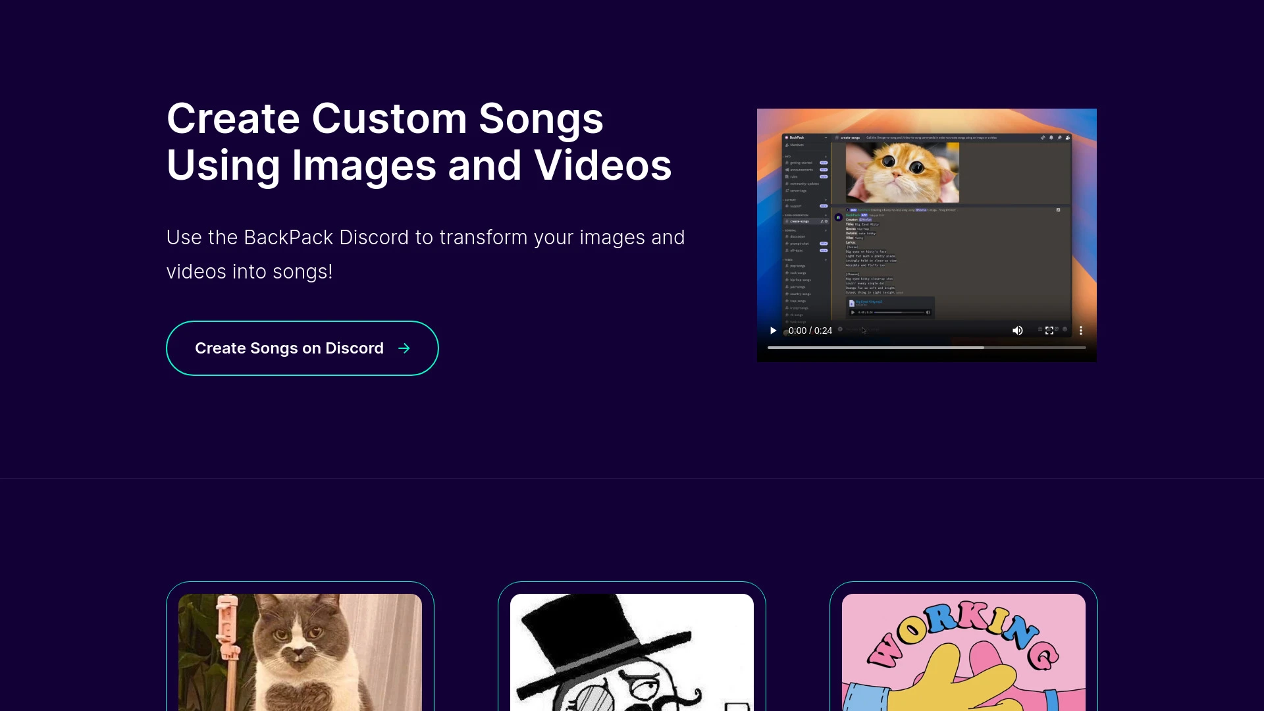
Task: Click the pin icon in Discord header
Action: click(1059, 138)
